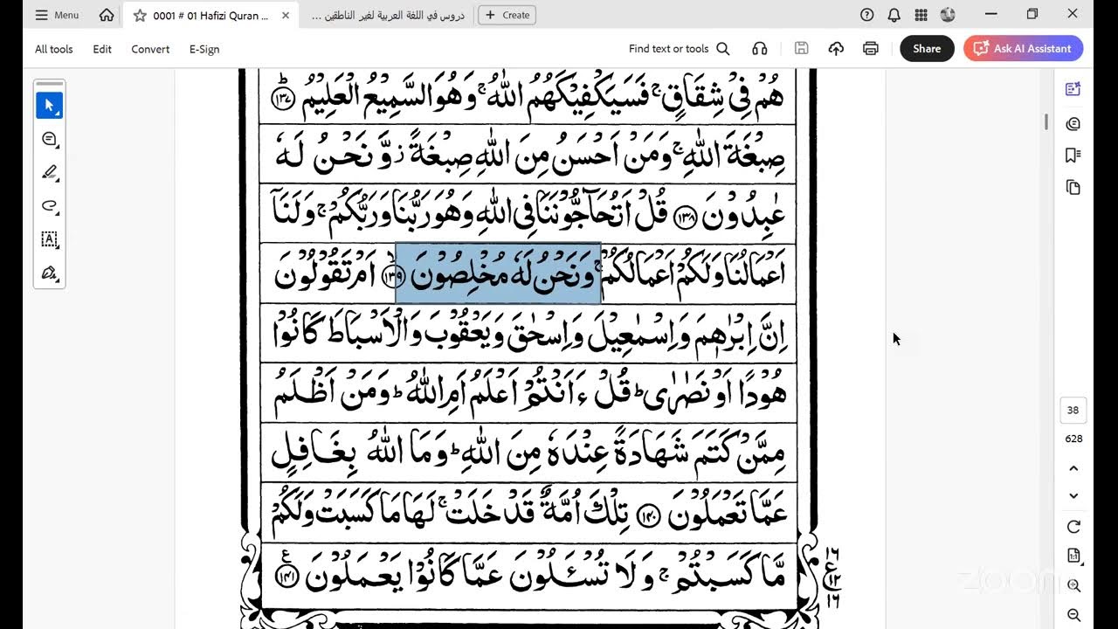Star the Hafizi Quran document tab
Image resolution: width=1118 pixels, height=629 pixels.
click(x=140, y=15)
